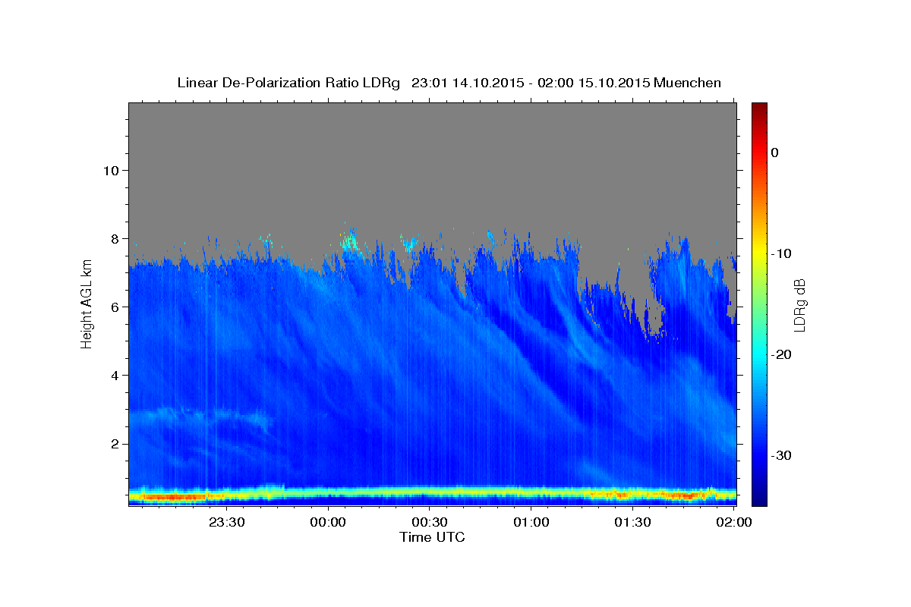The height and width of the screenshot is (607, 911).
Task: Click the '23:30' time tick label
Action: (x=227, y=522)
